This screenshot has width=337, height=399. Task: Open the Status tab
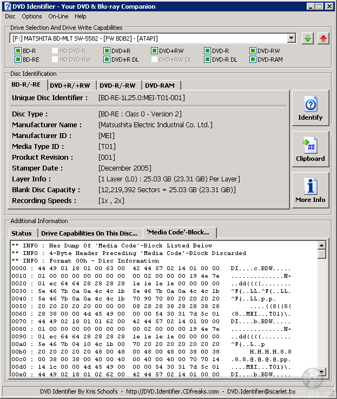pyautogui.click(x=22, y=233)
